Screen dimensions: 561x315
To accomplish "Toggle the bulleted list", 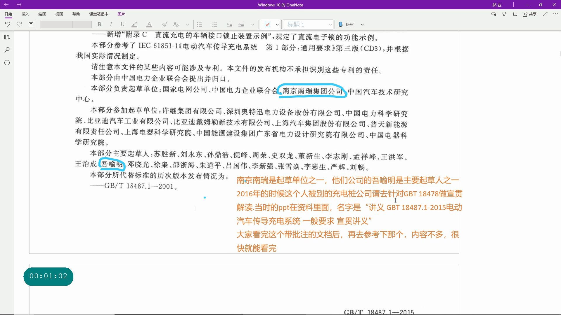I will pos(200,24).
